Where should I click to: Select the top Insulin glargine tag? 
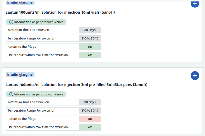click(20, 3)
